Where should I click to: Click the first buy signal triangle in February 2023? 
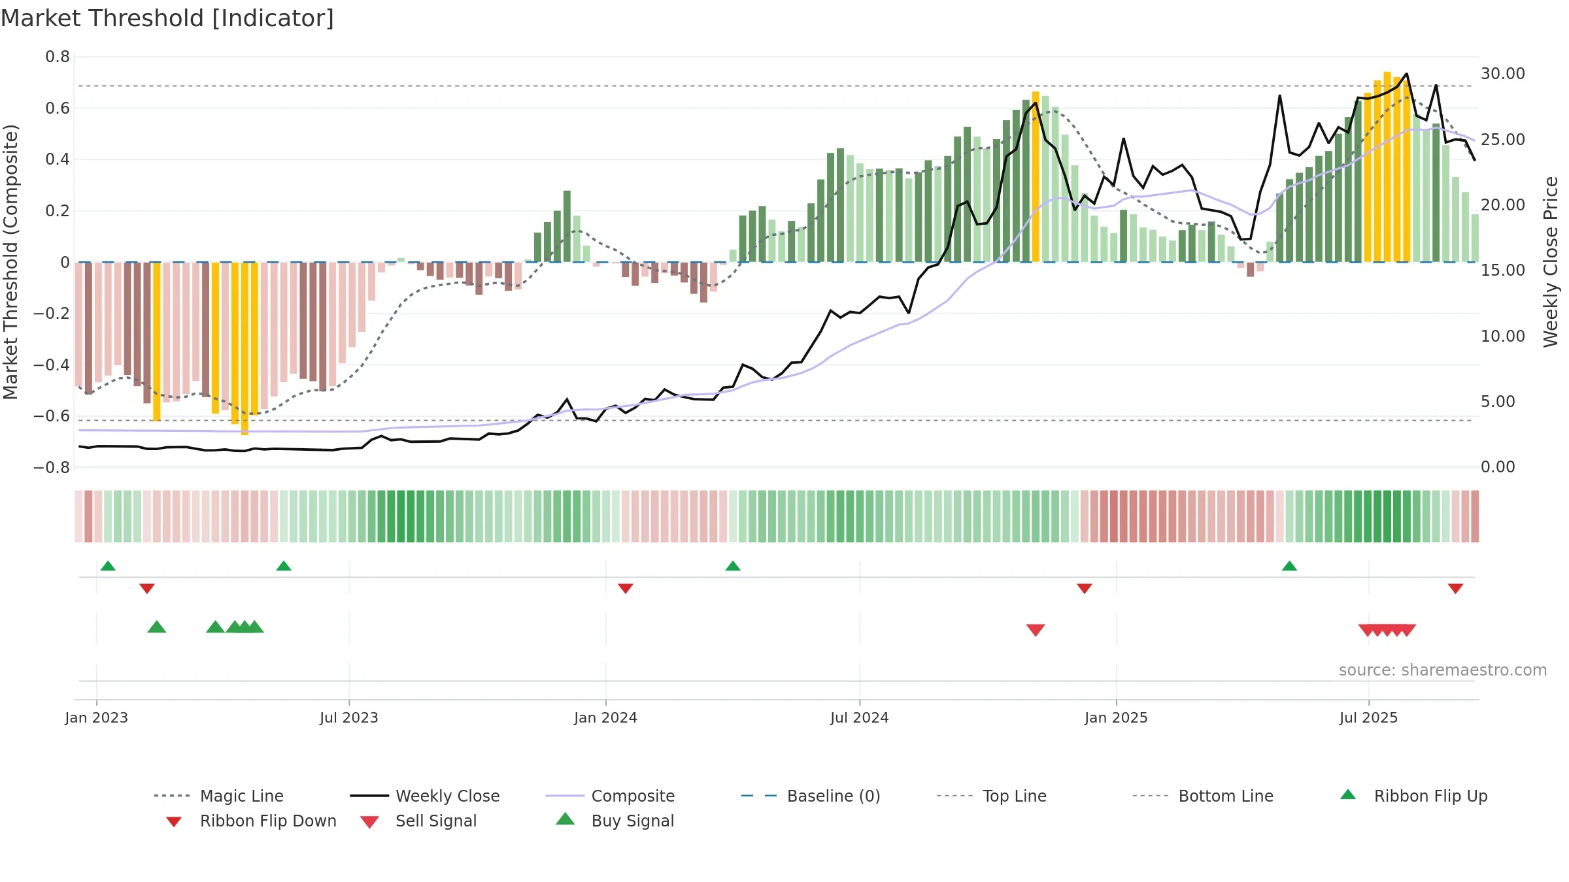point(157,627)
